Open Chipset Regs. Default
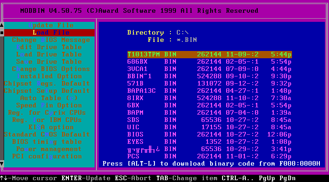Viewport: 329px width, 182px height. click(47, 84)
